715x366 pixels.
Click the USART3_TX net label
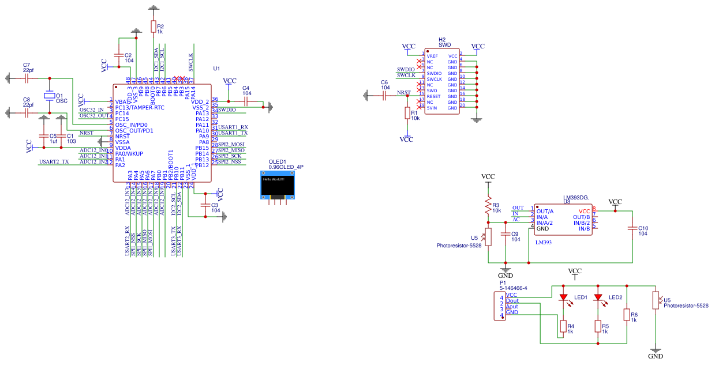(174, 242)
